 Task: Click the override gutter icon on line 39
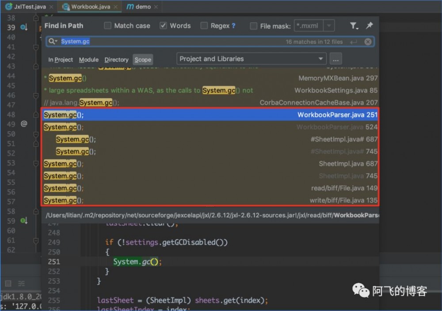(x=23, y=27)
